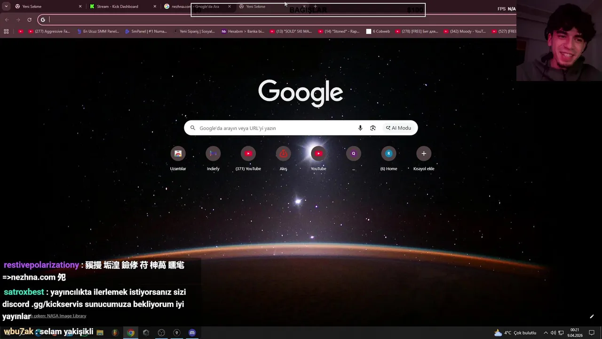Open the 6 Cobweb bookmark

[378, 32]
